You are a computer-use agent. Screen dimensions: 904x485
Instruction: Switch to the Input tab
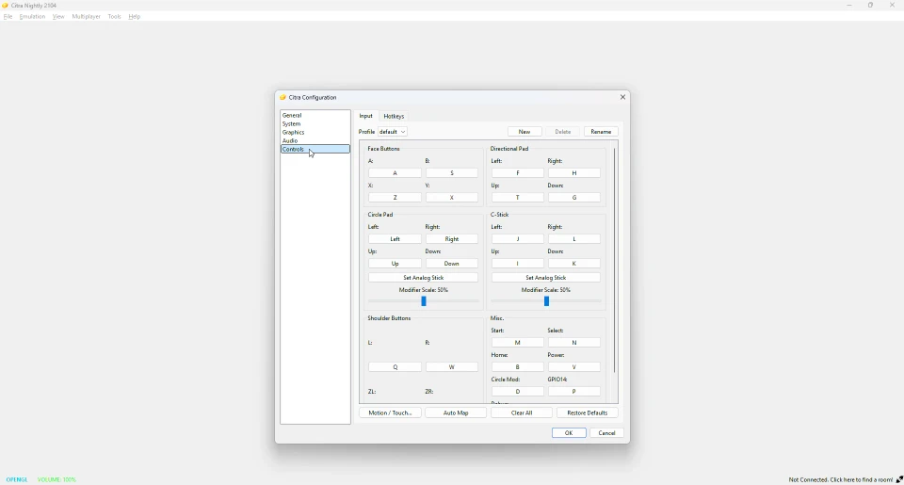pyautogui.click(x=366, y=116)
